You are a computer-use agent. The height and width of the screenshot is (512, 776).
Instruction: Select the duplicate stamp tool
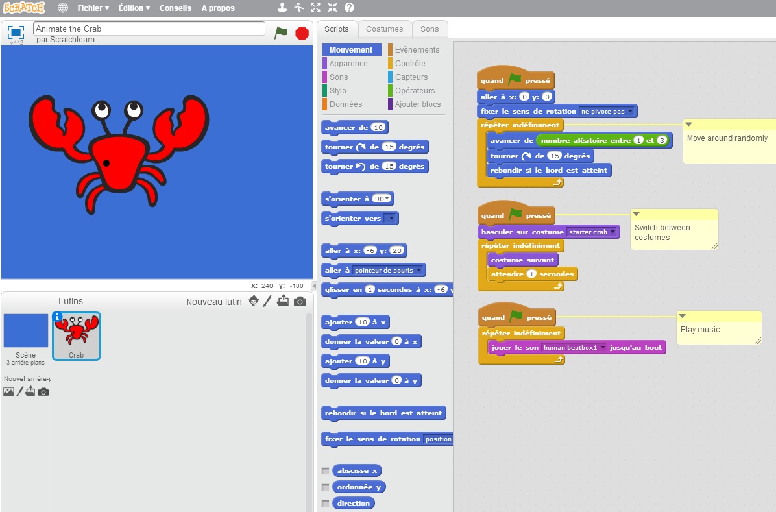pyautogui.click(x=282, y=8)
